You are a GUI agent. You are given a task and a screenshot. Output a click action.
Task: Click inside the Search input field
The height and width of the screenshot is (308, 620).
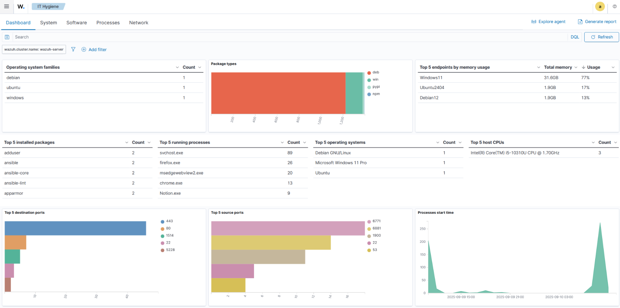[x=124, y=37]
